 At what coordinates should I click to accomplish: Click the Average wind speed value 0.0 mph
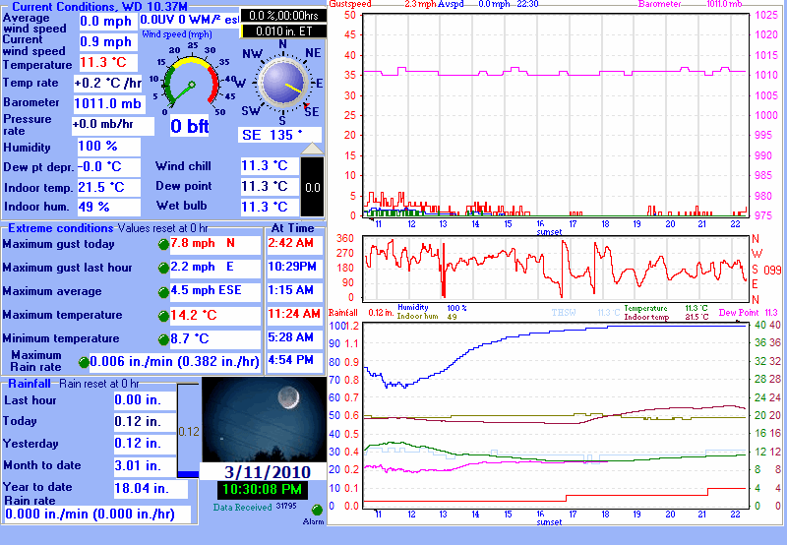pos(108,22)
